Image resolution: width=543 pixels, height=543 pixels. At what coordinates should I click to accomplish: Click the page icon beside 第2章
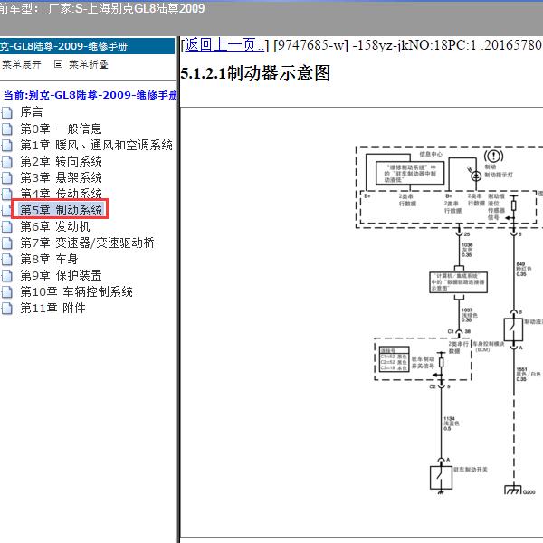click(x=6, y=162)
